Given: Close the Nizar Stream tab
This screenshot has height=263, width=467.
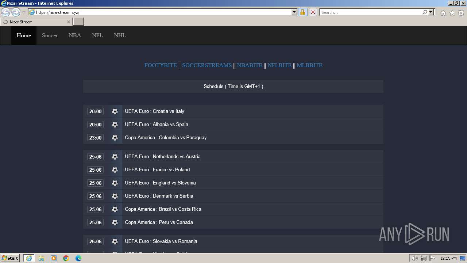Looking at the screenshot, I should tap(68, 22).
